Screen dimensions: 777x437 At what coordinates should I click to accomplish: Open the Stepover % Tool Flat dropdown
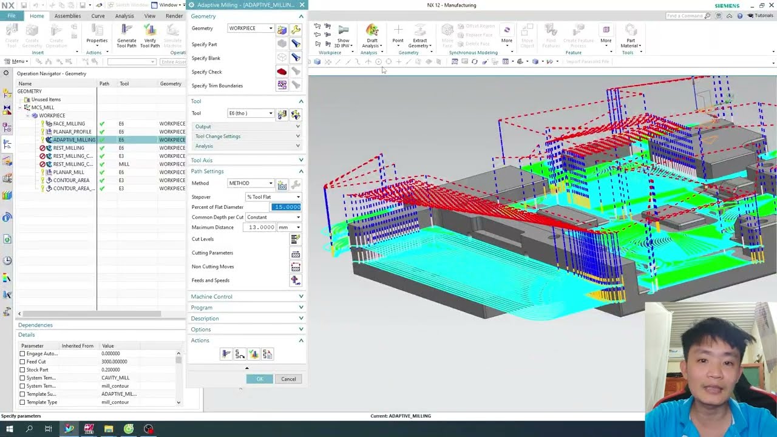pyautogui.click(x=273, y=197)
